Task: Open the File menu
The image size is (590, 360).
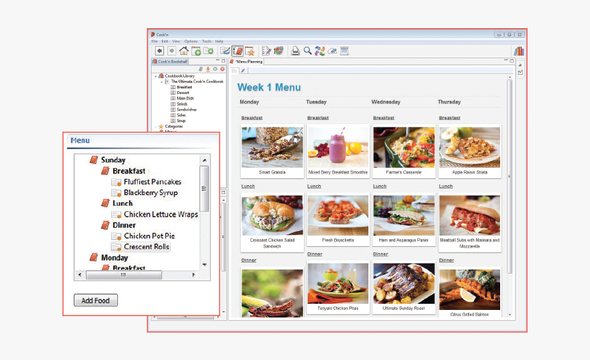Action: click(x=154, y=41)
